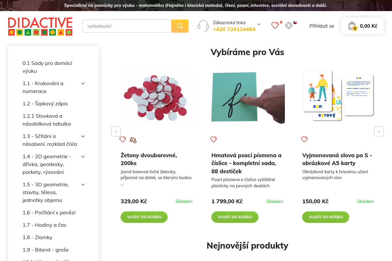
Task: Open the settings gear icon
Action: [x=289, y=25]
